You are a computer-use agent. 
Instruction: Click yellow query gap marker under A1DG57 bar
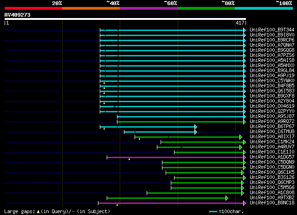[x=129, y=159]
